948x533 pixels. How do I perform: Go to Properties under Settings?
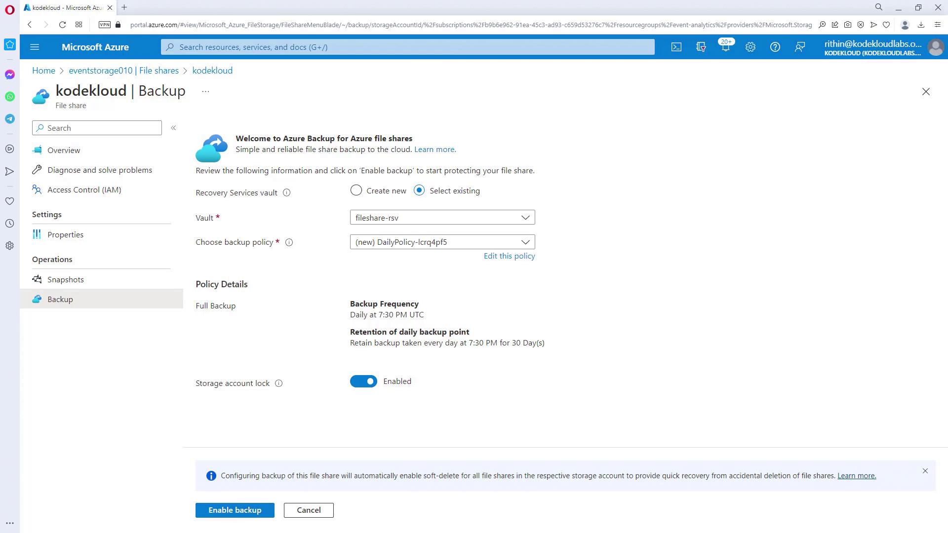(x=65, y=234)
